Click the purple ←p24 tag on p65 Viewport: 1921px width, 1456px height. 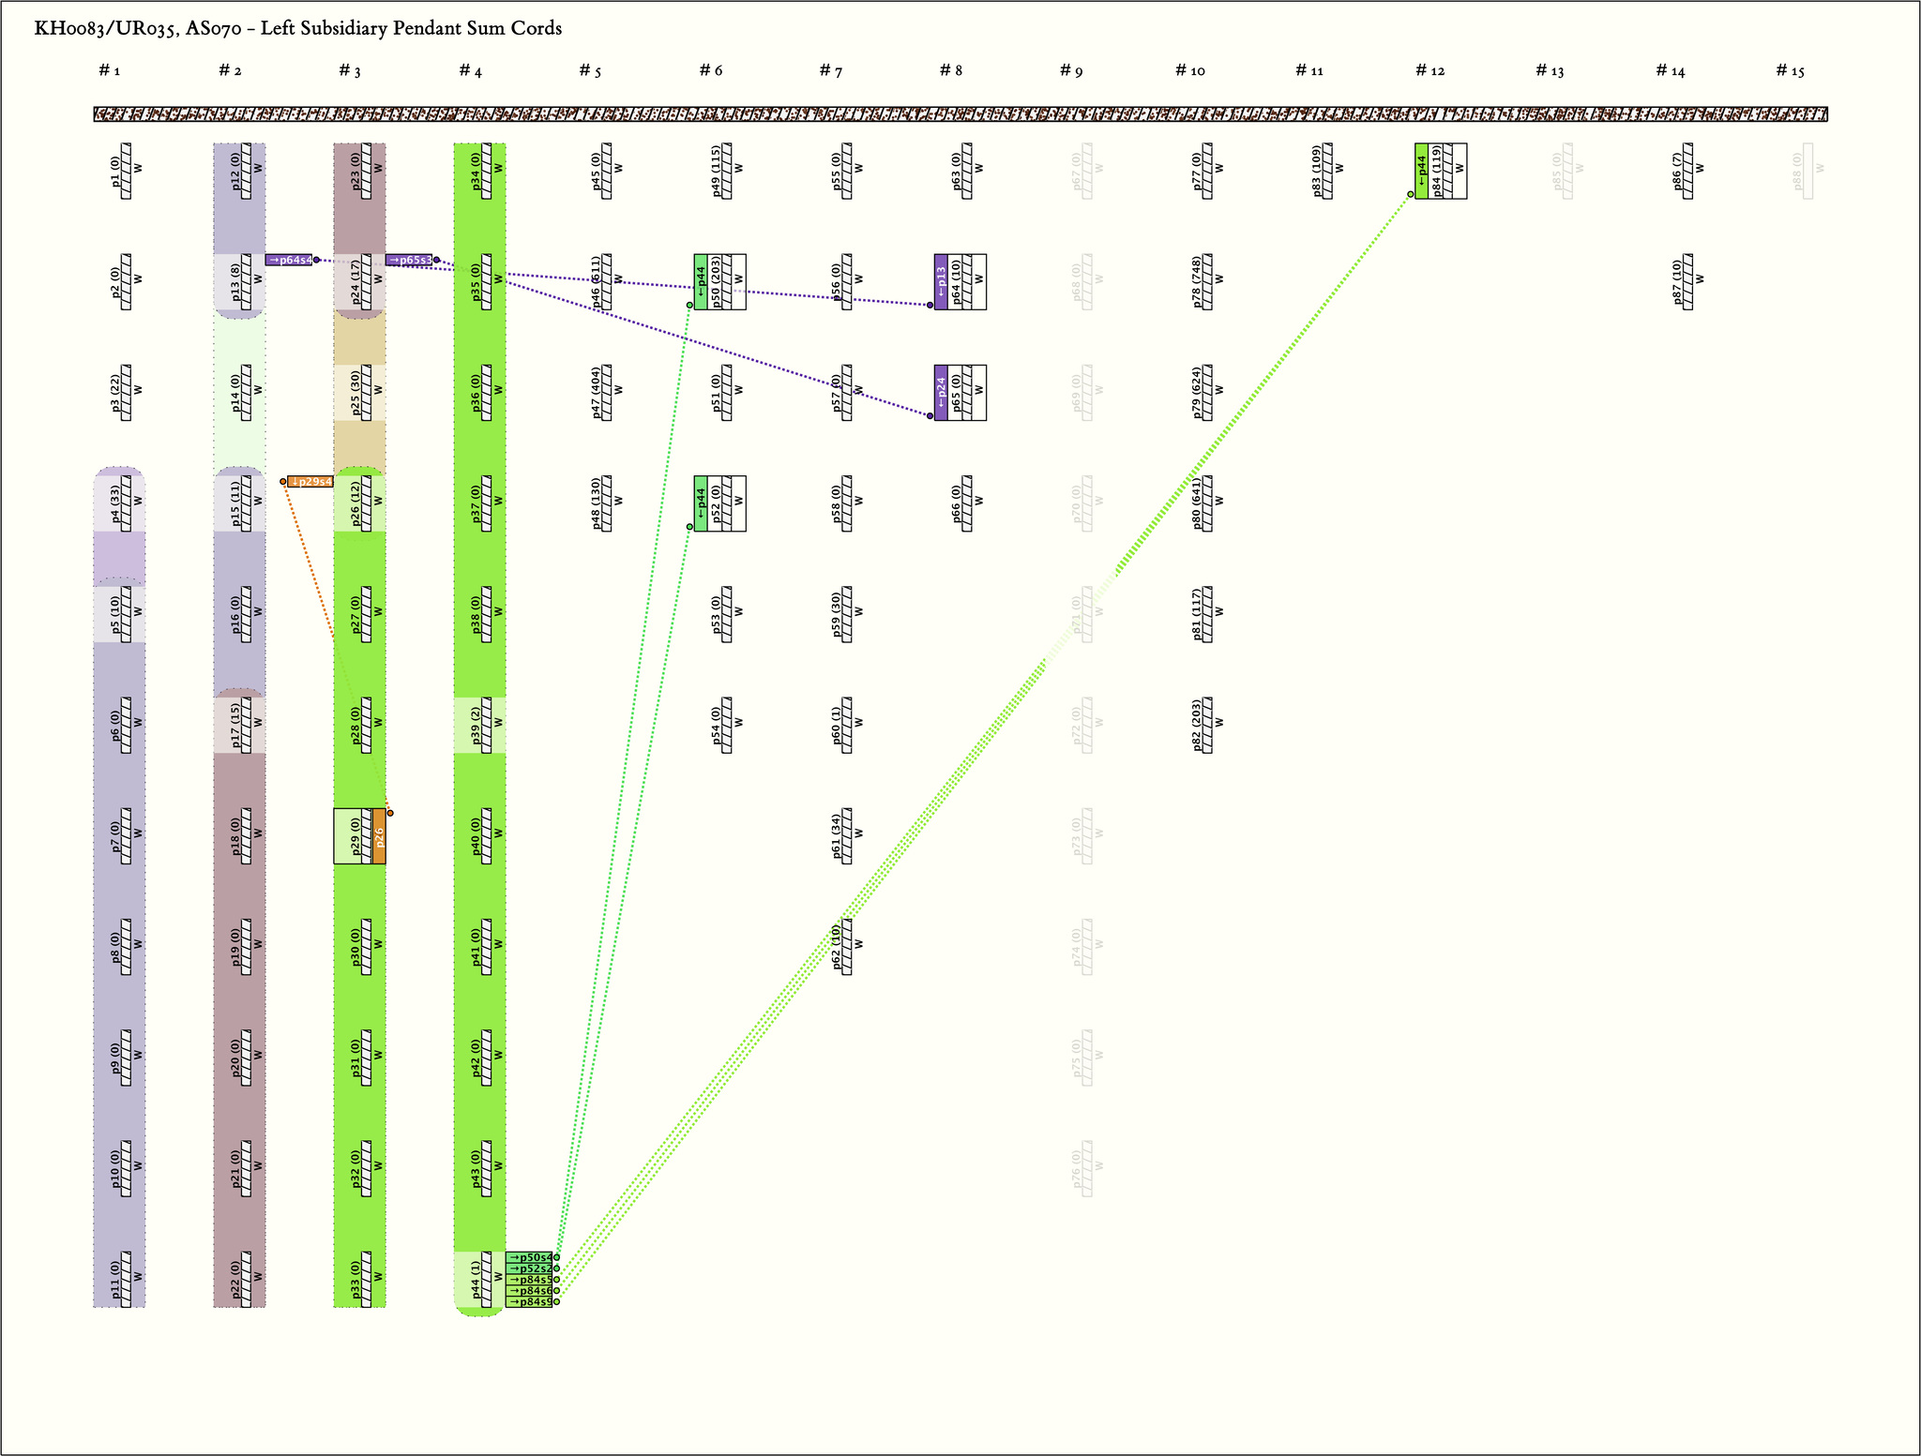pyautogui.click(x=941, y=392)
